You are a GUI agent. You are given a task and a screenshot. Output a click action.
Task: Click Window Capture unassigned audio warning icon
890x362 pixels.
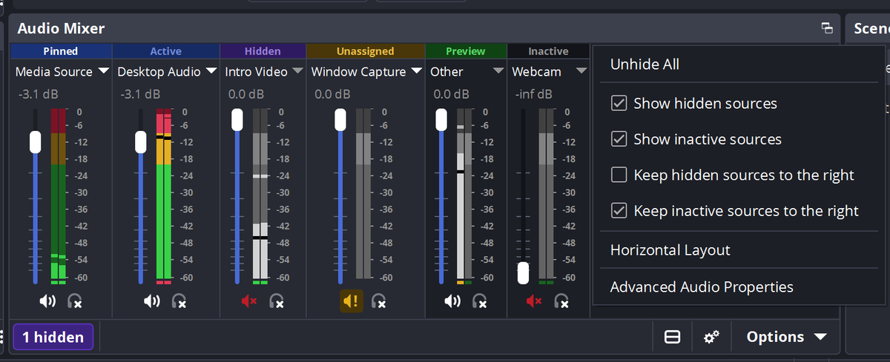[352, 301]
